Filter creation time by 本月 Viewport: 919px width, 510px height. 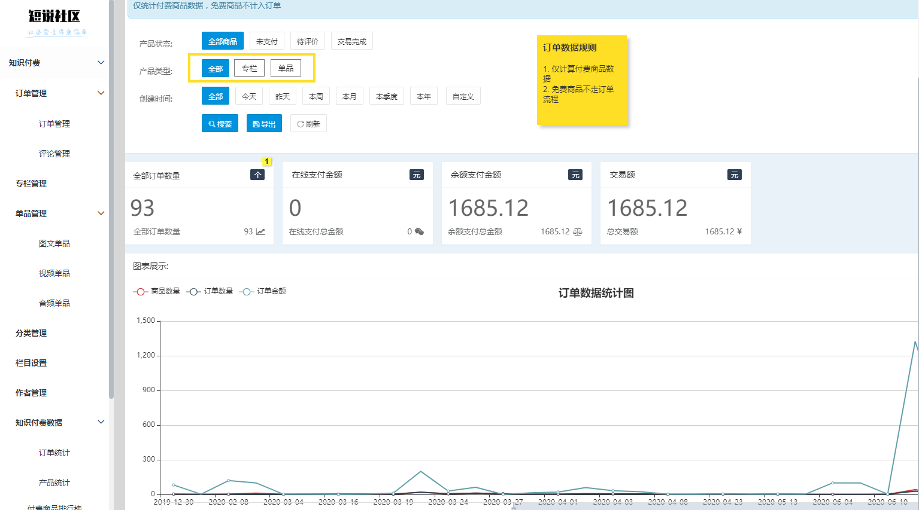[x=350, y=96]
